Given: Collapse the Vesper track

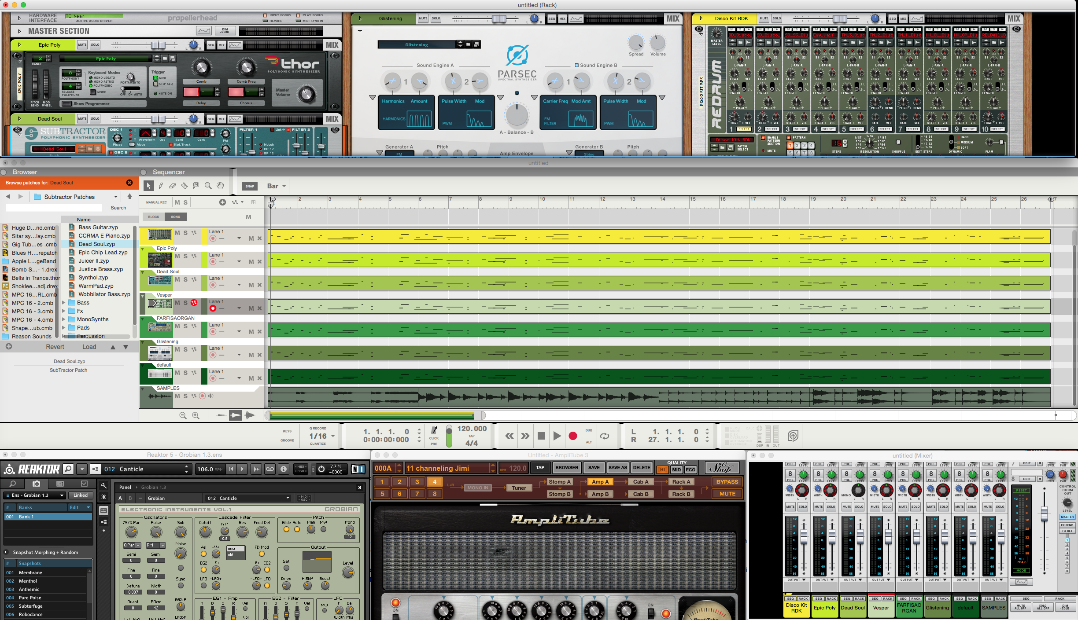Looking at the screenshot, I should [x=143, y=296].
